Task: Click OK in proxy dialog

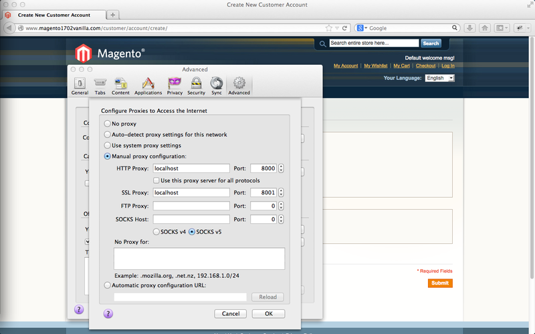Action: point(269,313)
